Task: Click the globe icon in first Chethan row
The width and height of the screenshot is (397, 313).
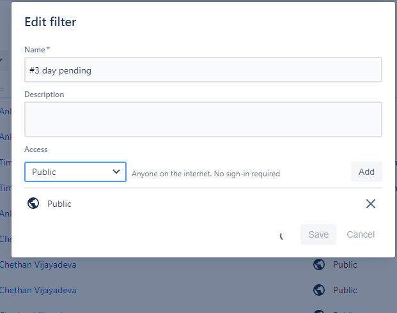Action: coord(319,264)
